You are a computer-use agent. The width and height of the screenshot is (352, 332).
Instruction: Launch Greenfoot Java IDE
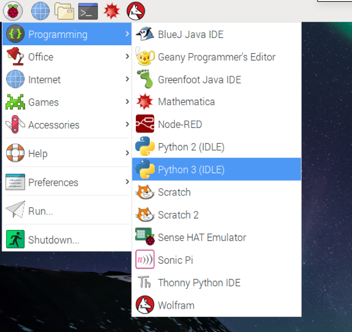tap(216, 79)
